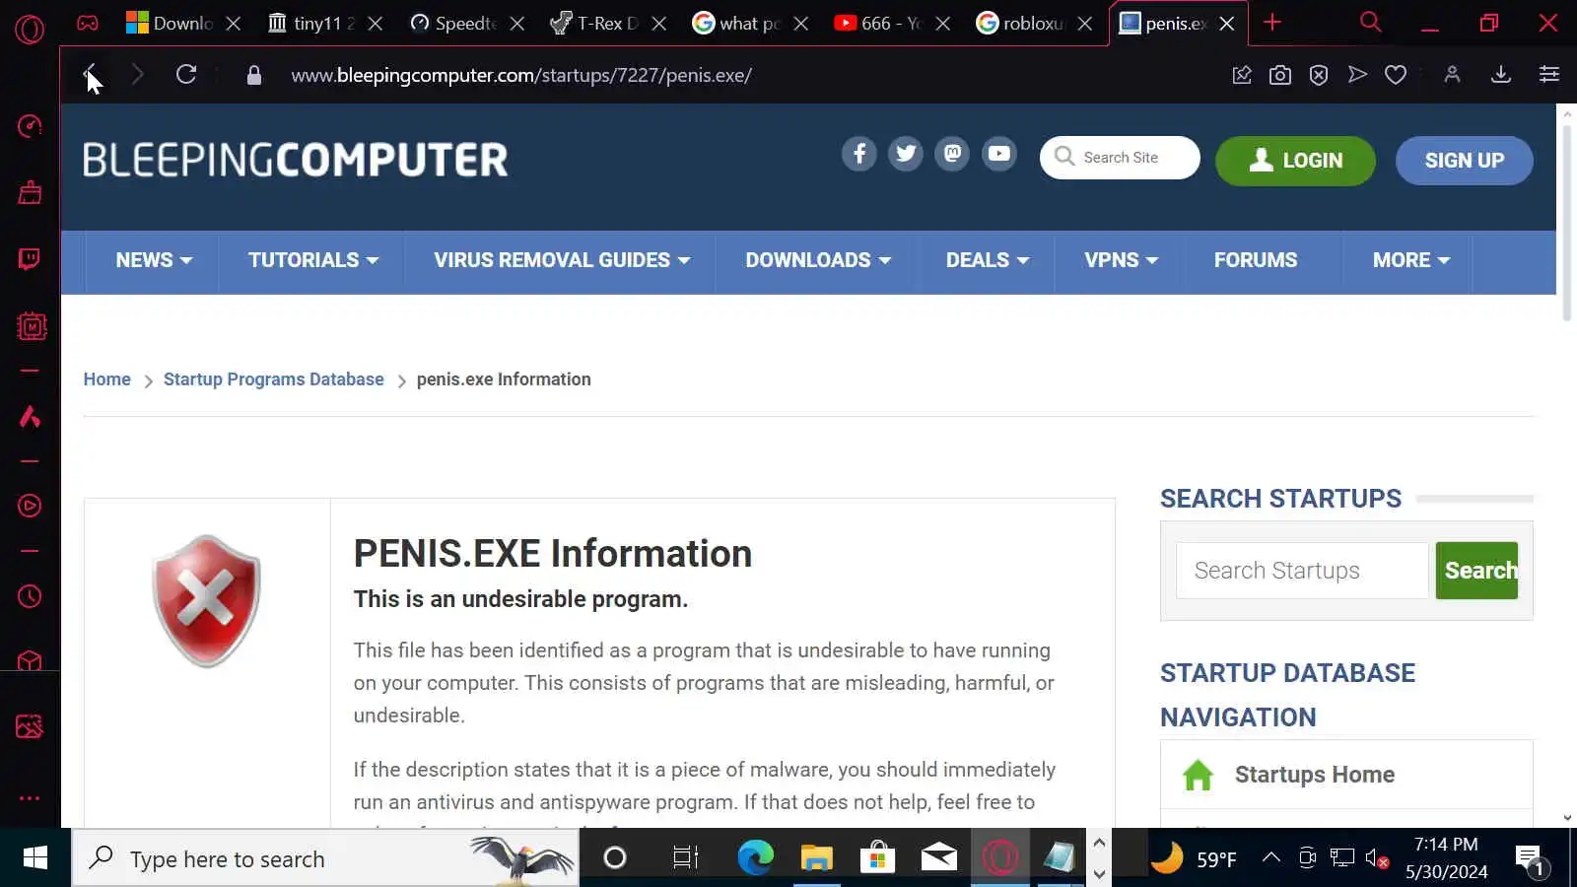Open My Flow send icon

coord(1357,75)
